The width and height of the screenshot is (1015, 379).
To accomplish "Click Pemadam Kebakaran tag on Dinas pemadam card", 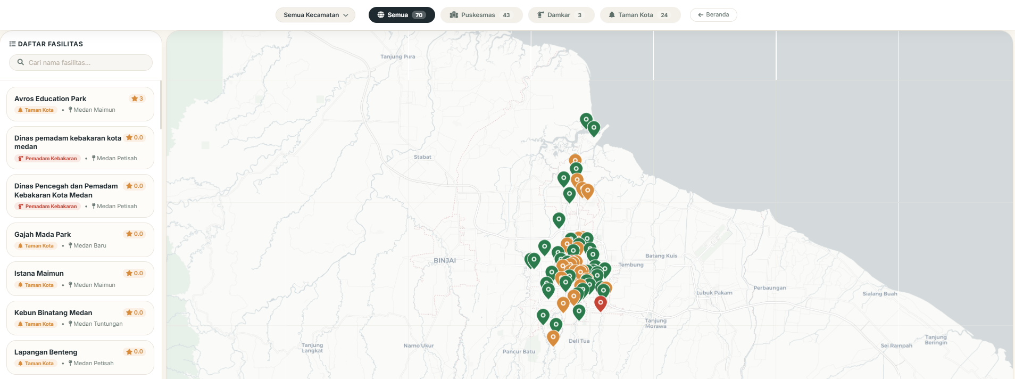I will [x=47, y=159].
